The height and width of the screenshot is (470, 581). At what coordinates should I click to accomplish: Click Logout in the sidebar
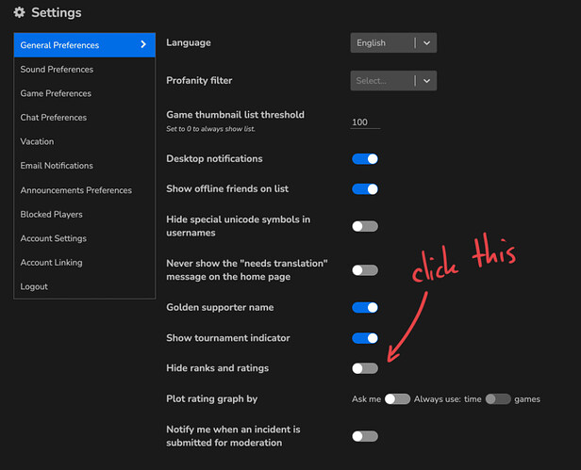(34, 286)
